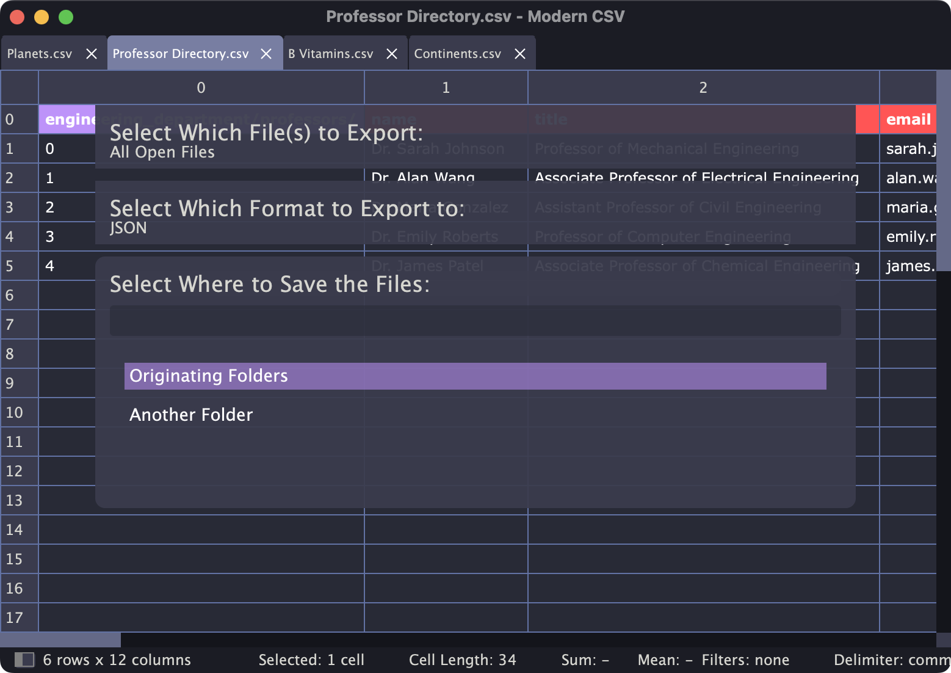Choose Another Folder as save destination
This screenshot has width=951, height=673.
click(190, 415)
